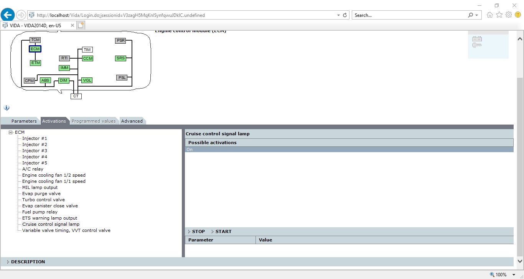Choose the On activation option
The width and height of the screenshot is (524, 279).
click(189, 149)
